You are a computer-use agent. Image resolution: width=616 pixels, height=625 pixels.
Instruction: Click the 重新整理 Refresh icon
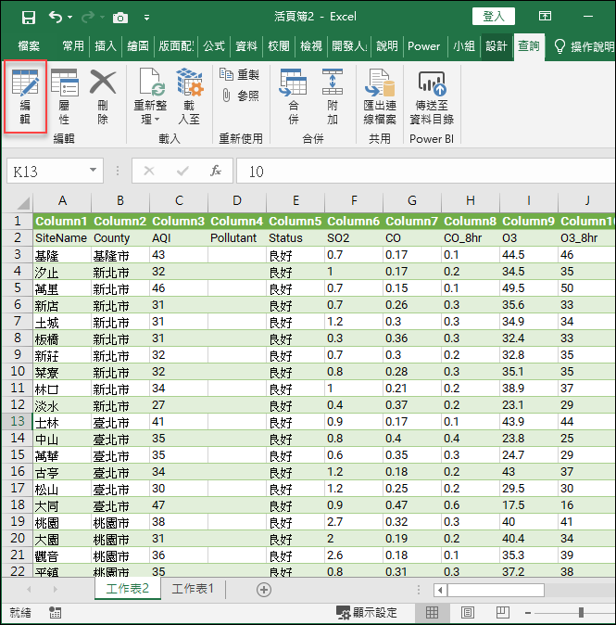pyautogui.click(x=150, y=83)
